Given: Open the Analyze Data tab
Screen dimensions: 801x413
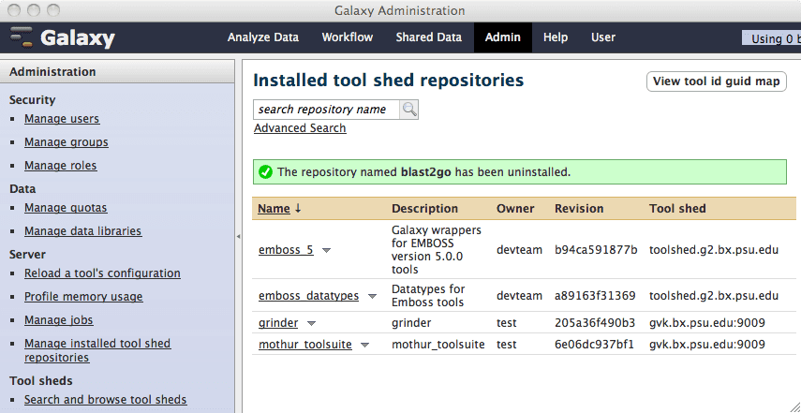Looking at the screenshot, I should click(x=262, y=37).
